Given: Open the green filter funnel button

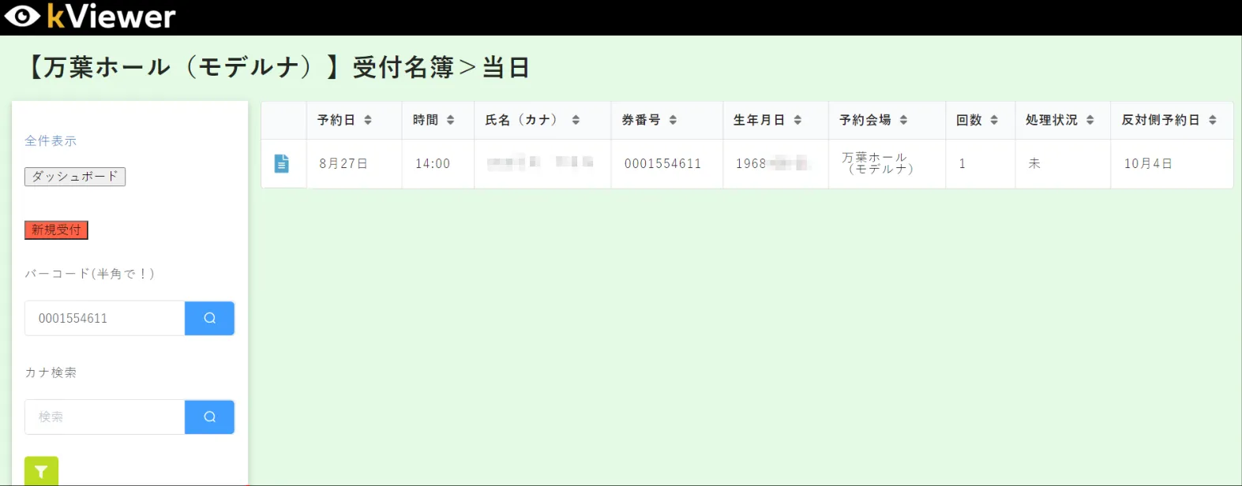Looking at the screenshot, I should (41, 472).
